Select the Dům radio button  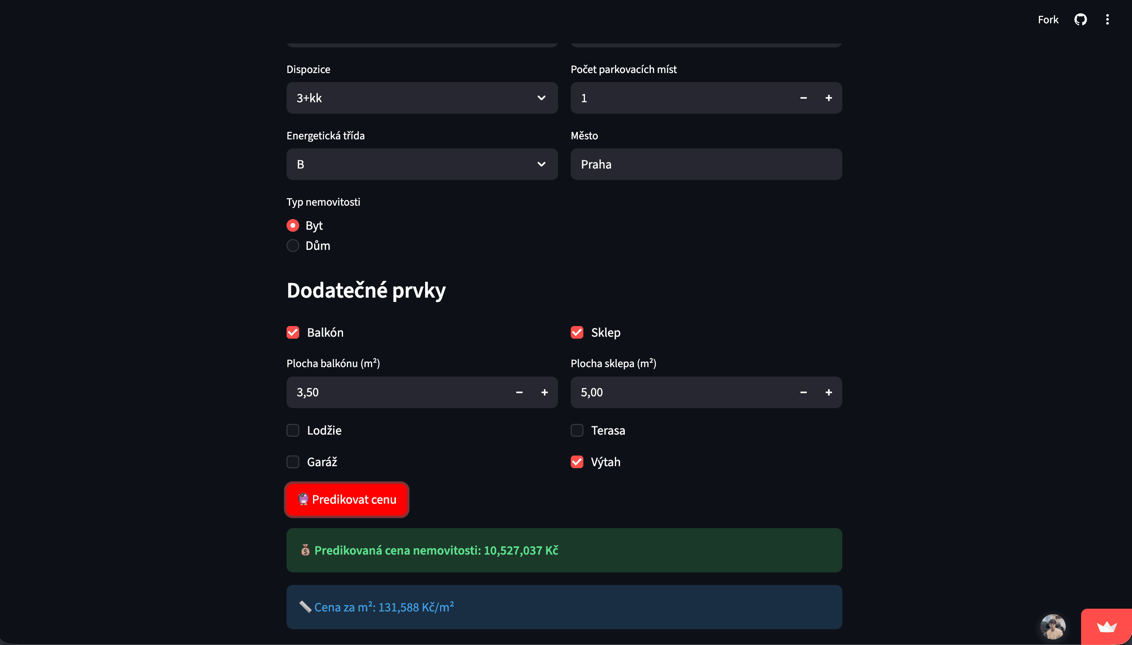click(293, 246)
